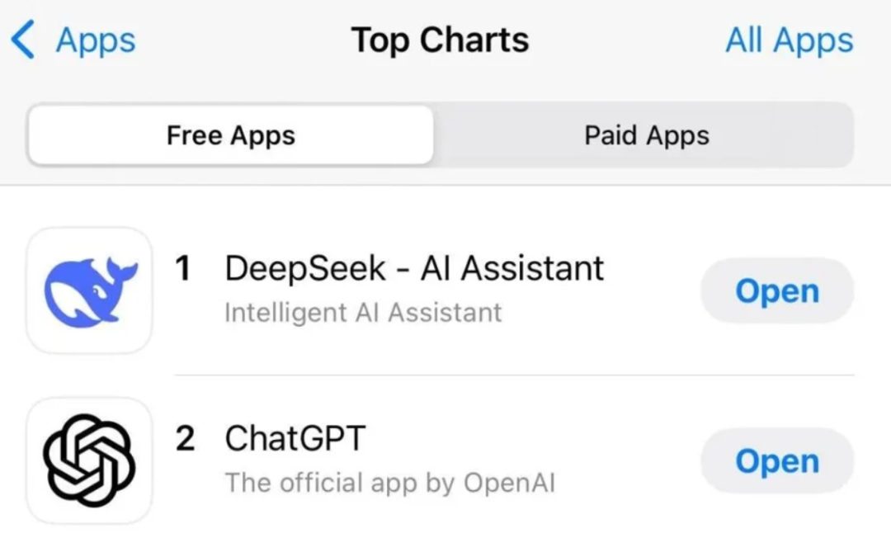891x538 pixels.
Task: Tap the rank number 2 label
Action: (185, 438)
